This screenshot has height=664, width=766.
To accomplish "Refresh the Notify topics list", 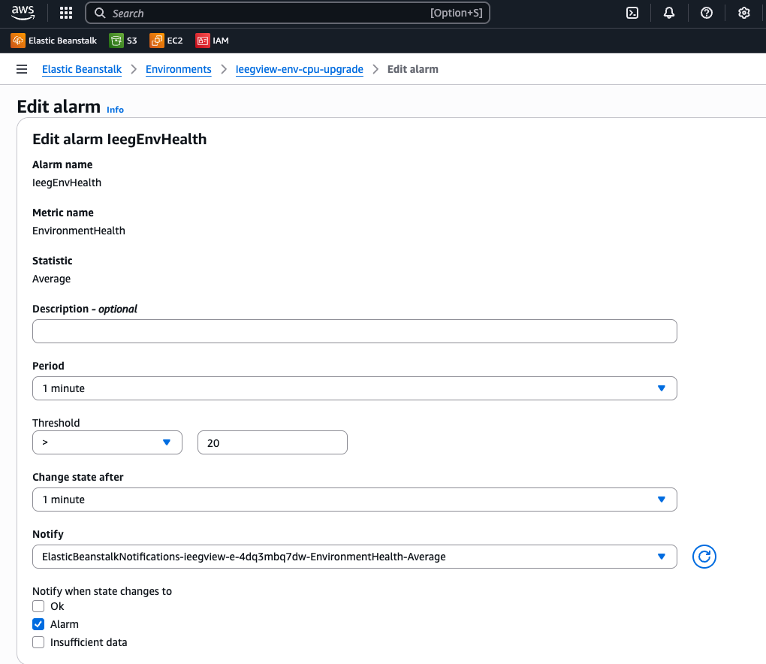I will pyautogui.click(x=704, y=557).
